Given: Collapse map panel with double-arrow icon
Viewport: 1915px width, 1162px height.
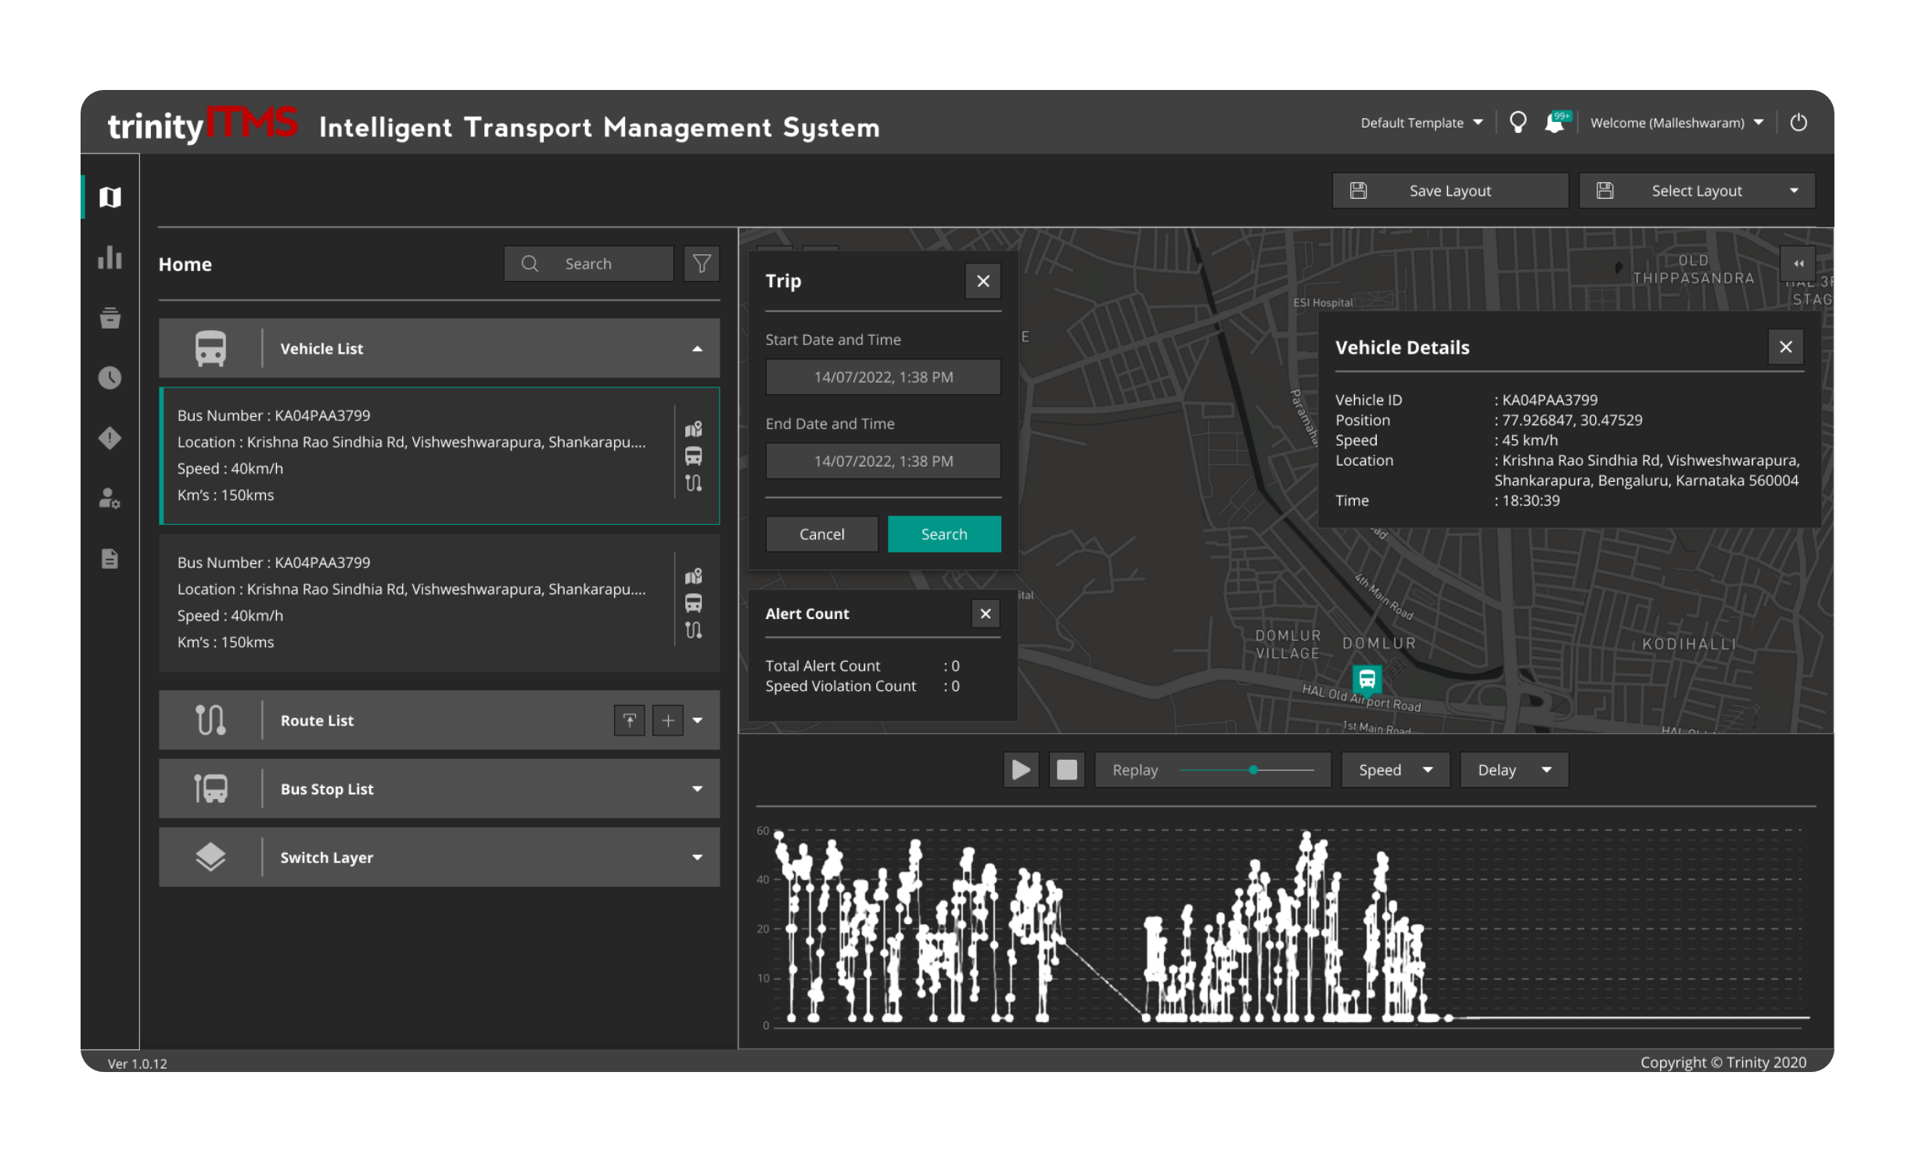Looking at the screenshot, I should pos(1799,264).
